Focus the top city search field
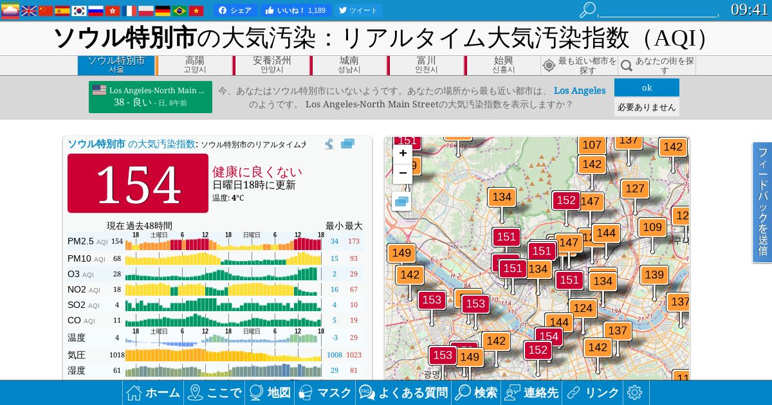 click(659, 10)
